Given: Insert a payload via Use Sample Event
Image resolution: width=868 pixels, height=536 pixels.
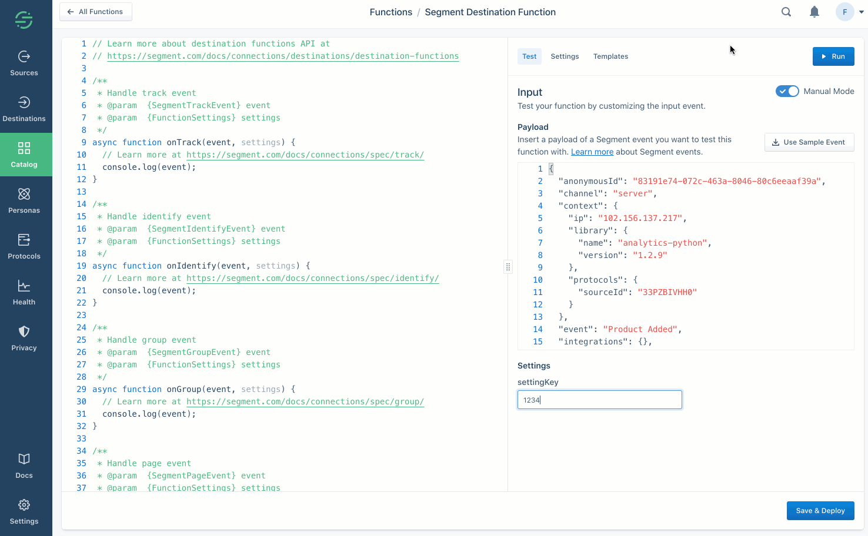Looking at the screenshot, I should tap(809, 142).
